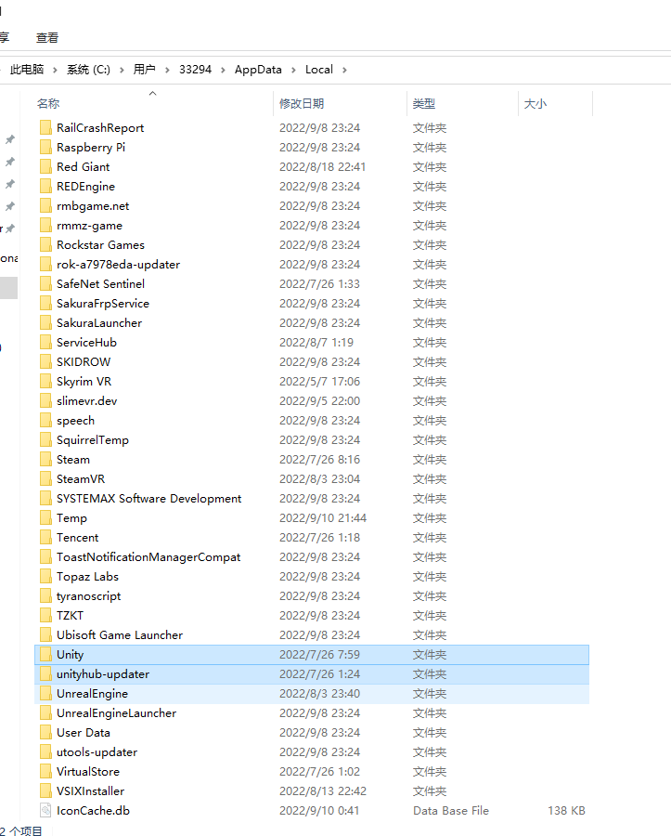671x836 pixels.
Task: Select the ServiceHub folder icon
Action: 45,342
